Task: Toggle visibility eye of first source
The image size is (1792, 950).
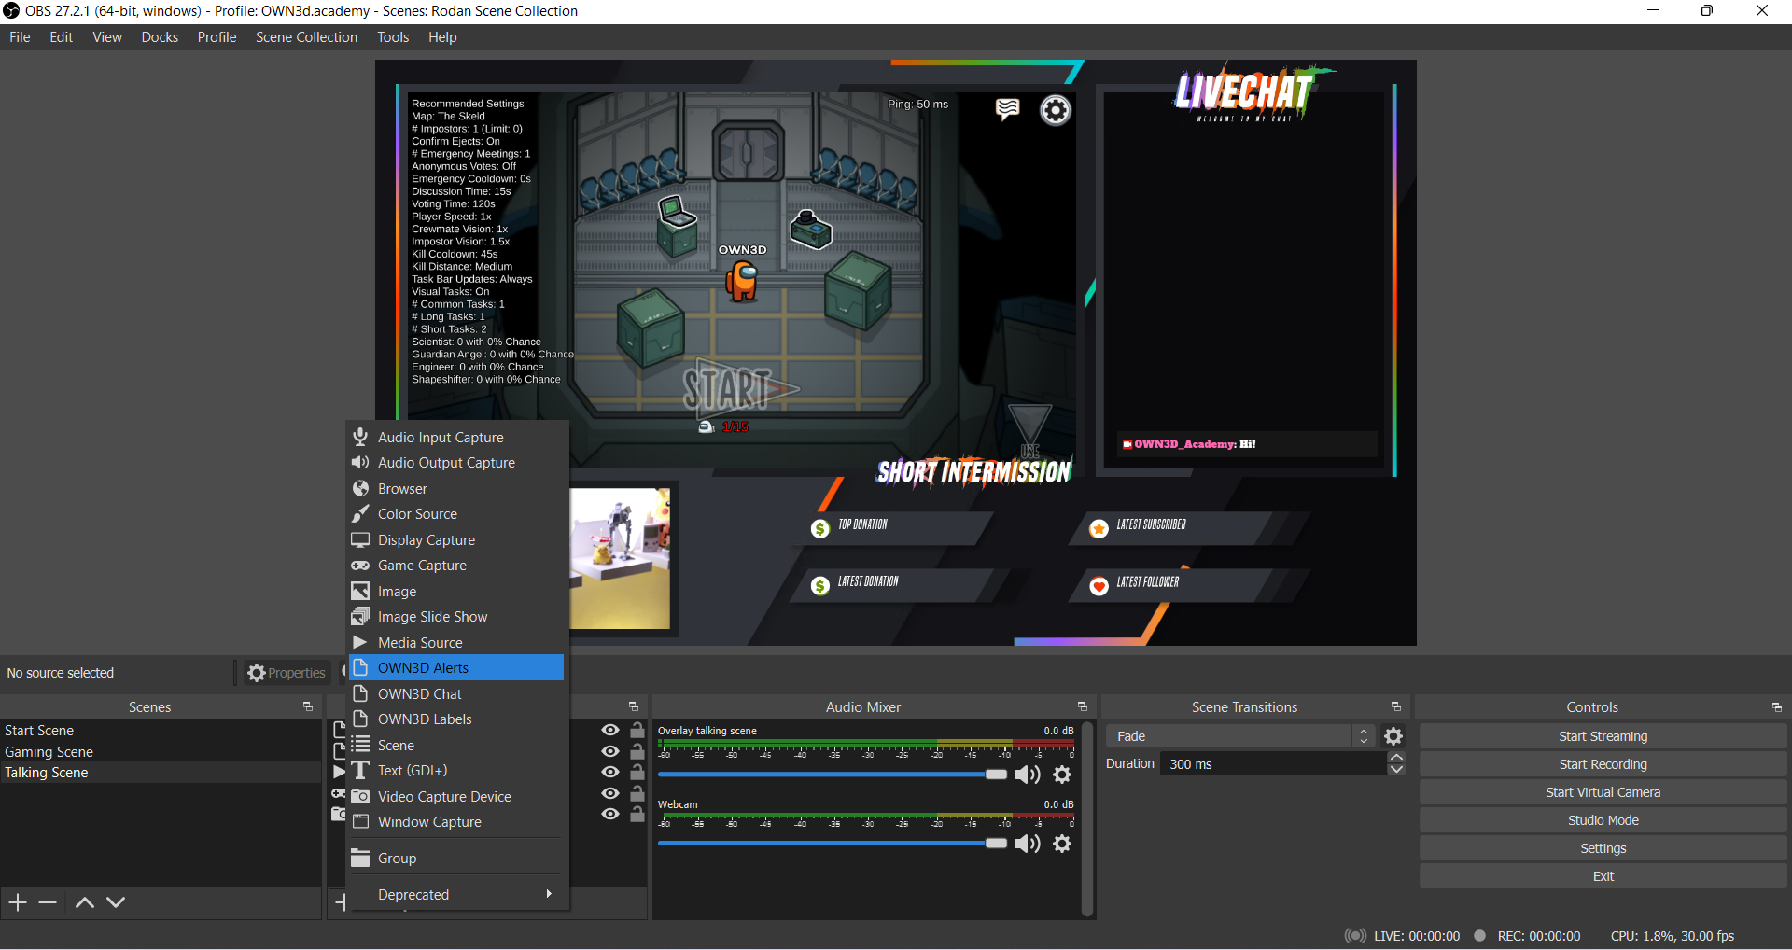Action: click(610, 731)
